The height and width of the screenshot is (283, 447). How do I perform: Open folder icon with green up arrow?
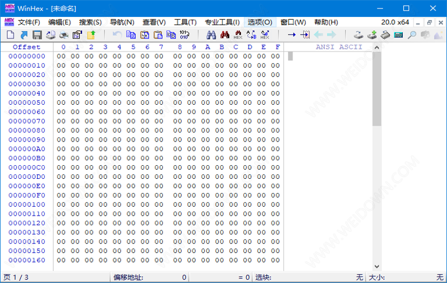(91, 35)
